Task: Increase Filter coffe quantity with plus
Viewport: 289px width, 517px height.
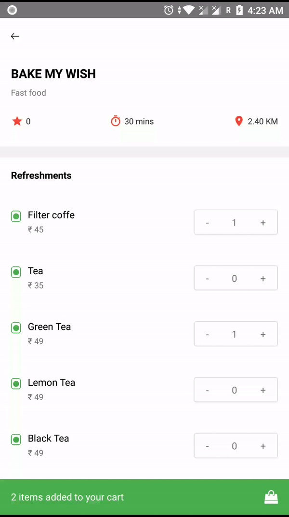Action: pos(263,222)
